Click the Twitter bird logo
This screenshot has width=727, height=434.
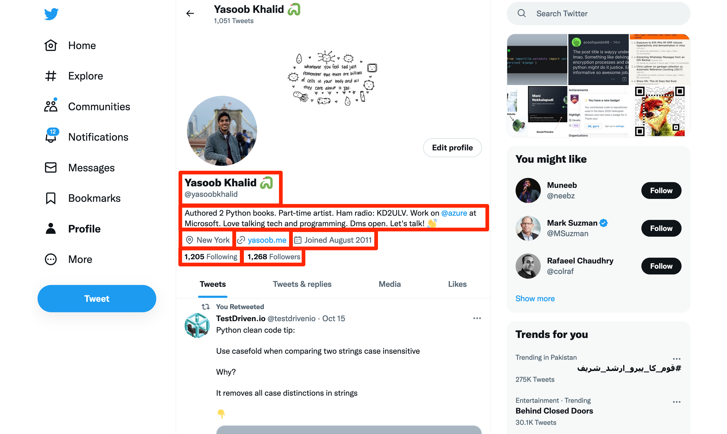click(51, 13)
